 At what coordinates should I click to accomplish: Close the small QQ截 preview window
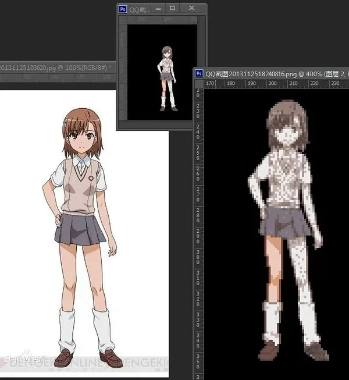coord(191,8)
